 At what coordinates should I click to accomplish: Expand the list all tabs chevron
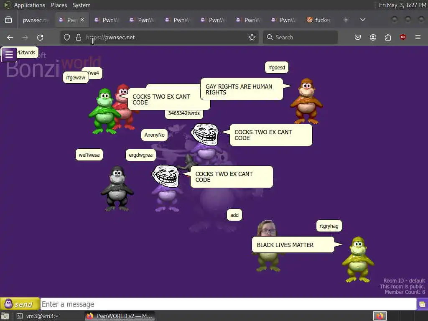363,20
